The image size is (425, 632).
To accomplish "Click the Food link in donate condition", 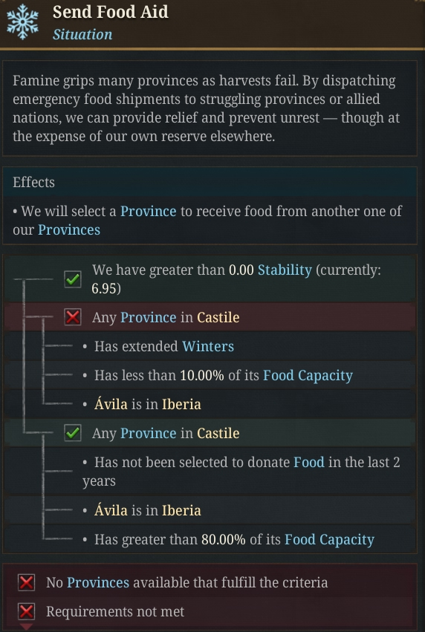I will point(309,462).
